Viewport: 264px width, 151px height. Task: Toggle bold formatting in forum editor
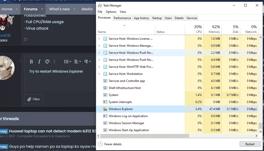click(31, 62)
